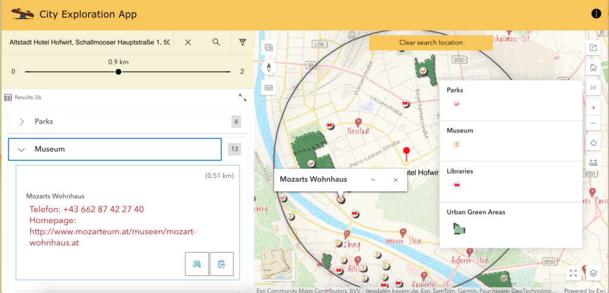Viewport: 609px width, 293px height.
Task: Click the home default extent icon
Action: (593, 68)
